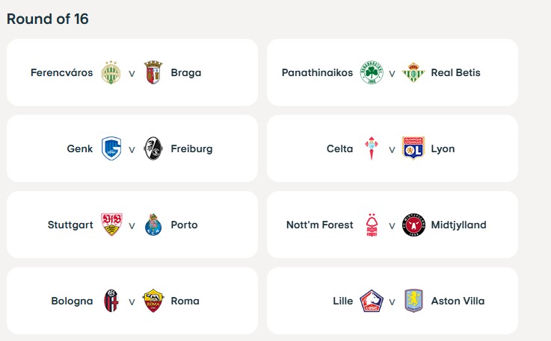Select the Midtjylland team badge
551x341 pixels.
[413, 225]
